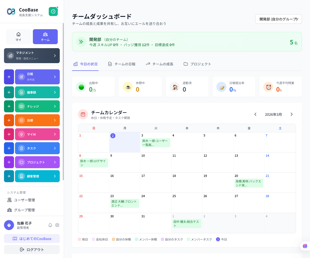Switch to the チーム view
310x258 pixels.
(45, 37)
